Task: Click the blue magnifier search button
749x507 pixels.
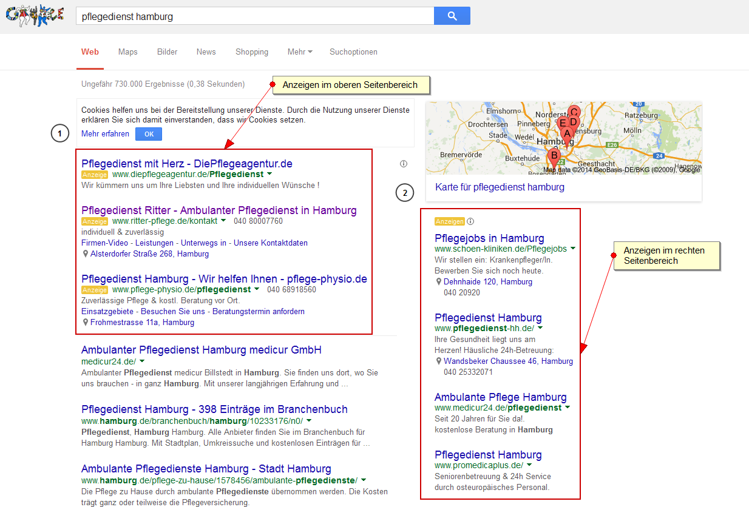Action: [x=452, y=16]
